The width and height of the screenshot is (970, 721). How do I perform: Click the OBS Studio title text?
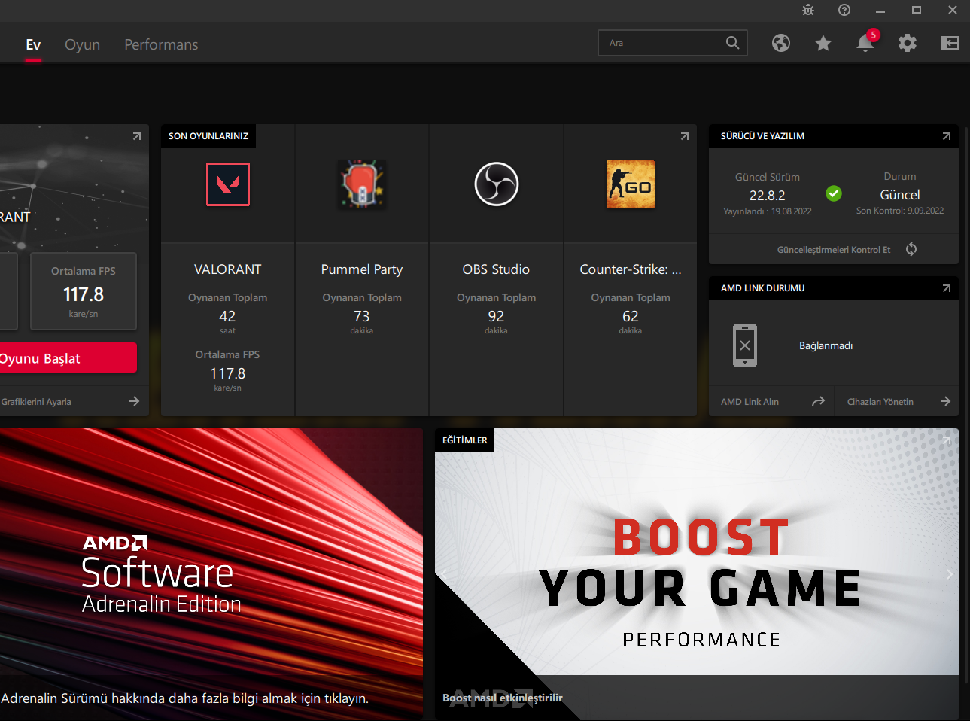(x=496, y=269)
